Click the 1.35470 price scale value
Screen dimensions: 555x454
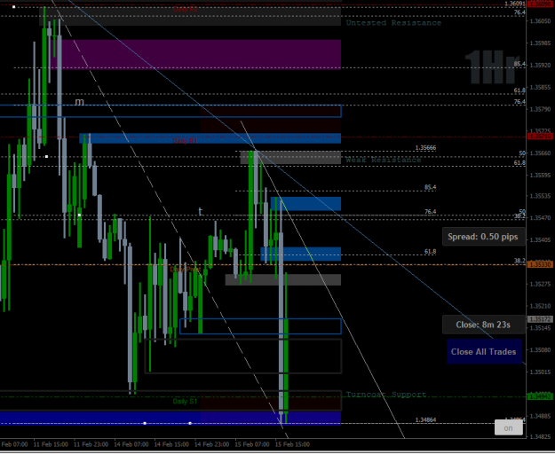pos(540,217)
